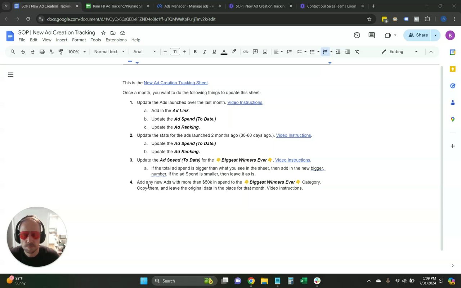
Task: Open version history
Action: (357, 35)
